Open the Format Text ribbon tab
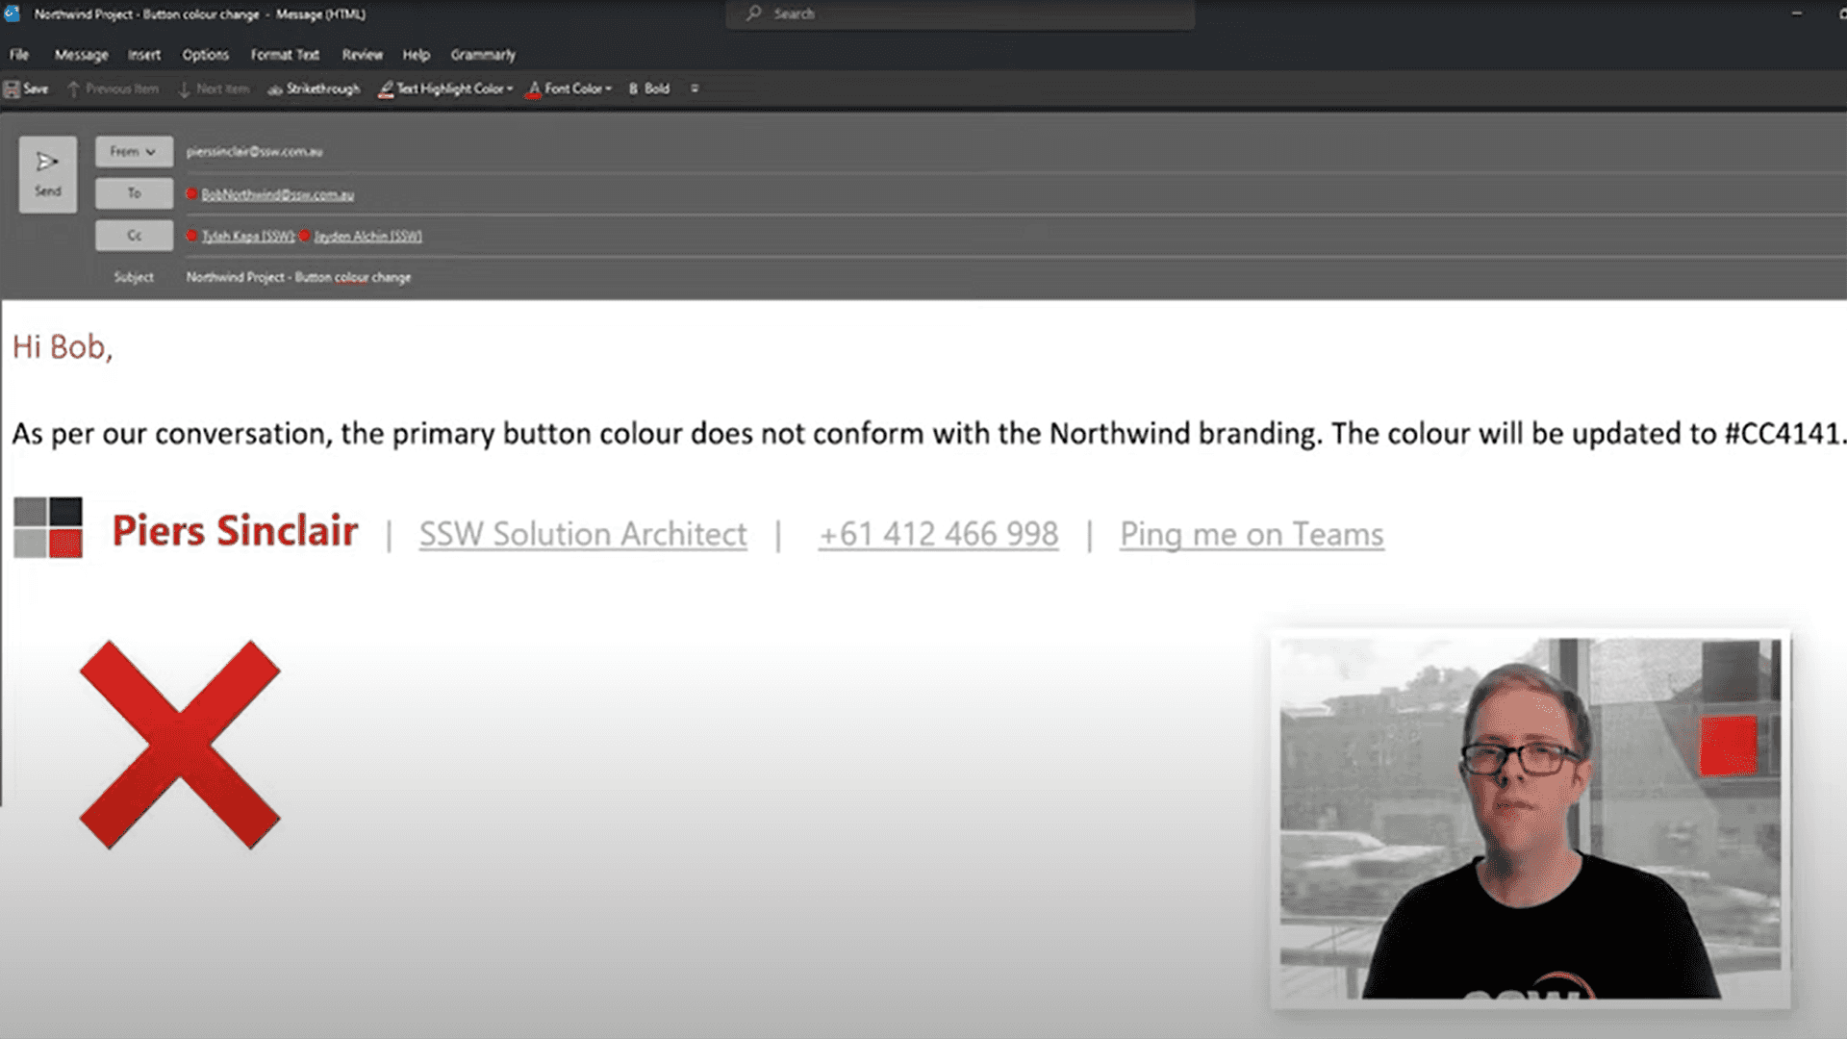Image resolution: width=1847 pixels, height=1039 pixels. click(x=284, y=55)
